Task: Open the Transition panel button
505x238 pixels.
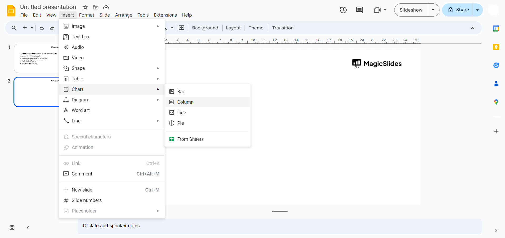Action: pyautogui.click(x=283, y=28)
